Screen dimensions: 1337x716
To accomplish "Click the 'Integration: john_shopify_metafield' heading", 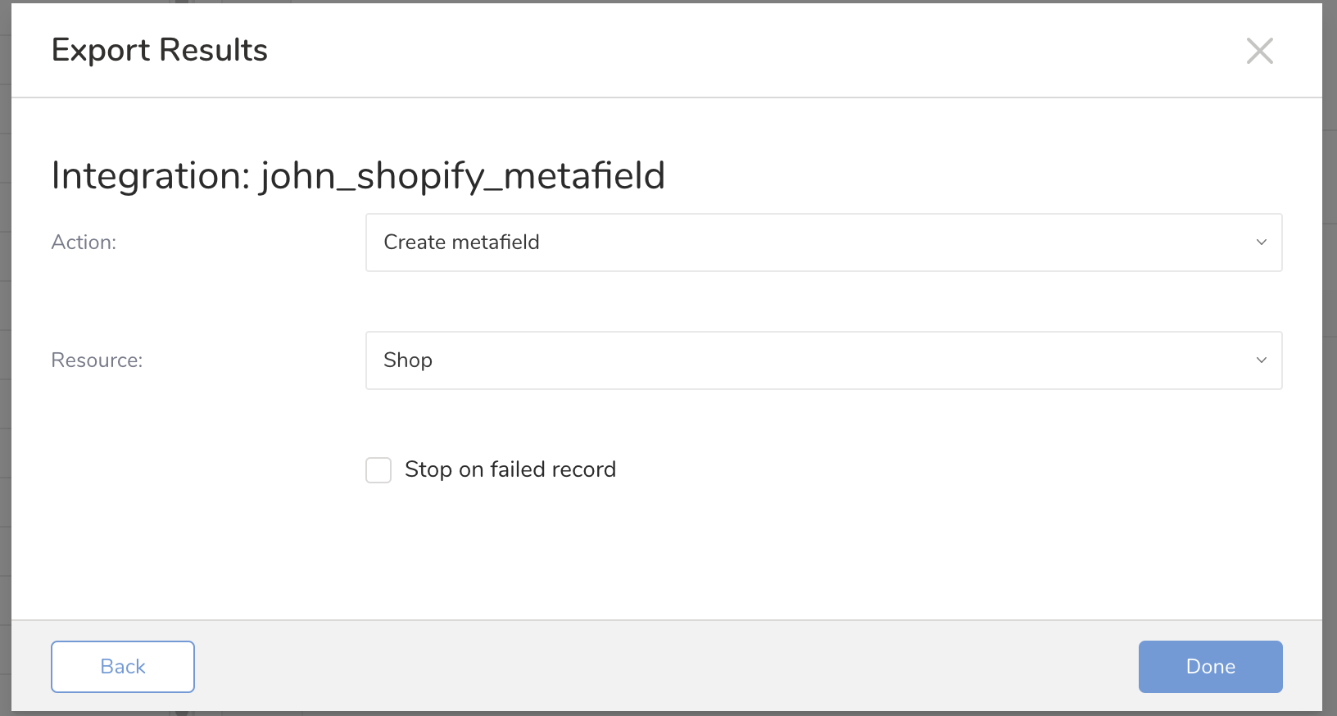I will click(358, 175).
